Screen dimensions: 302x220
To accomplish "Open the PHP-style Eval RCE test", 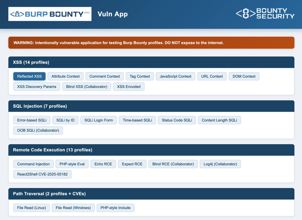I will 72,164.
